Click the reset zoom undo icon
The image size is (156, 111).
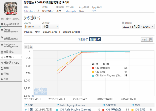point(26,47)
